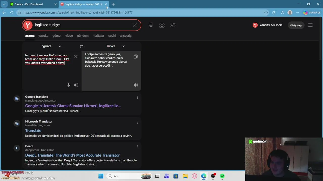Switch to the arama tab
Screen dimensions: 323x181
click(30, 36)
